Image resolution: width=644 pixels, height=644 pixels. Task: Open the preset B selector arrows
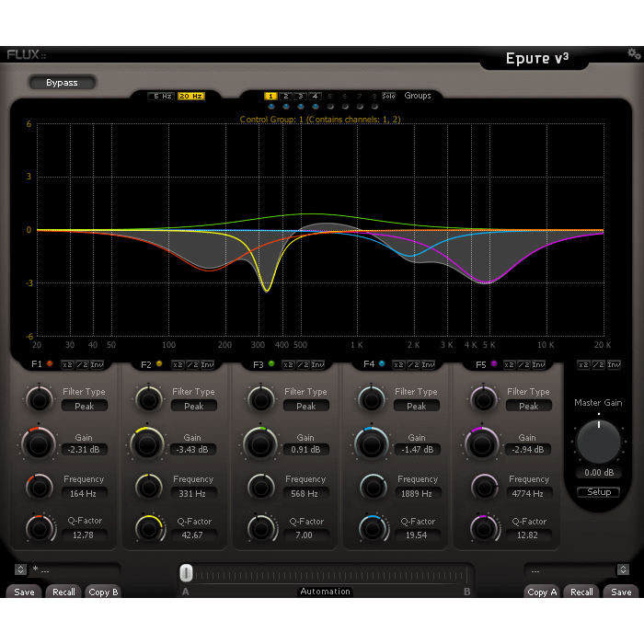(x=623, y=569)
